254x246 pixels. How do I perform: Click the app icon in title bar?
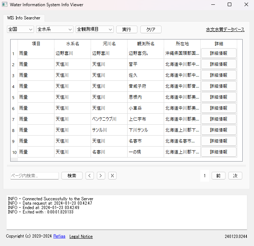(5, 4)
